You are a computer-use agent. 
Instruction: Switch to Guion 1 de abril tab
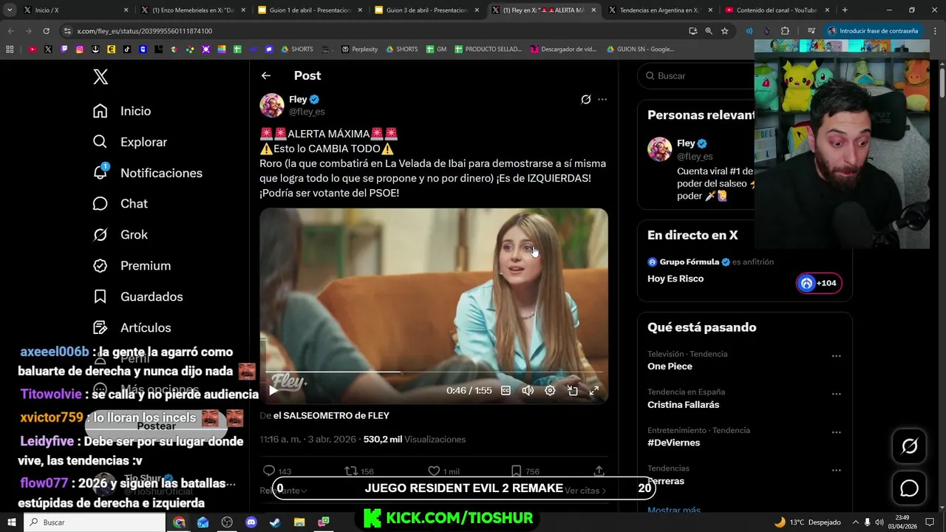pos(309,10)
